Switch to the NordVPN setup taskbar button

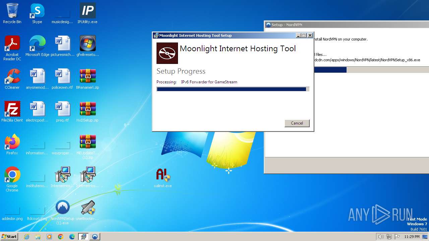click(95, 237)
